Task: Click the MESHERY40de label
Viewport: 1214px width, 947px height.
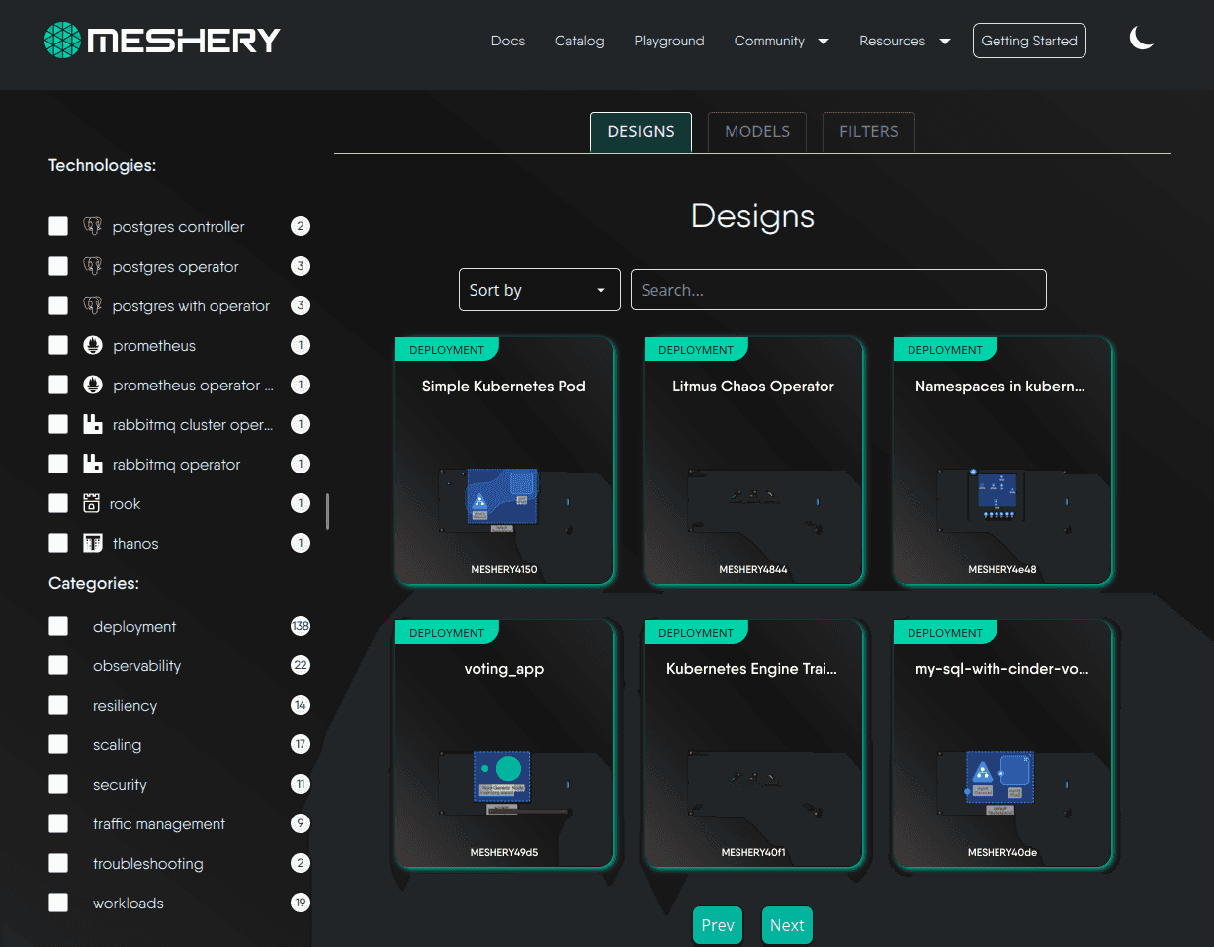Action: coord(1002,853)
